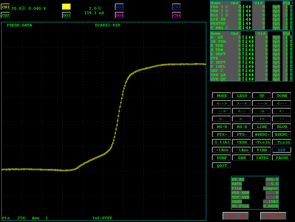
Task: Click Opt for KLY 1 Ø
Action: pyautogui.click(x=276, y=15)
